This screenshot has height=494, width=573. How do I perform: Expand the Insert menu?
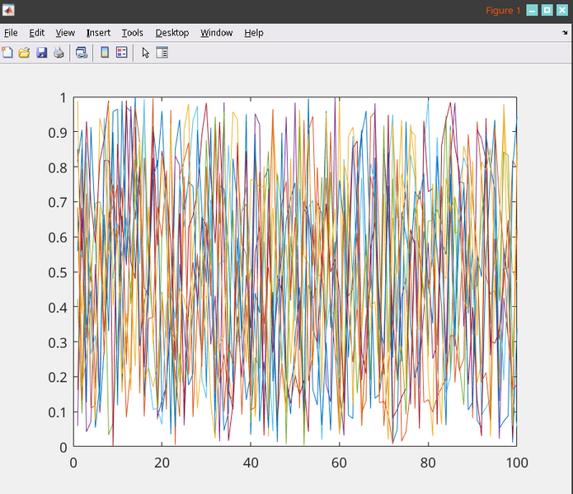pos(98,33)
